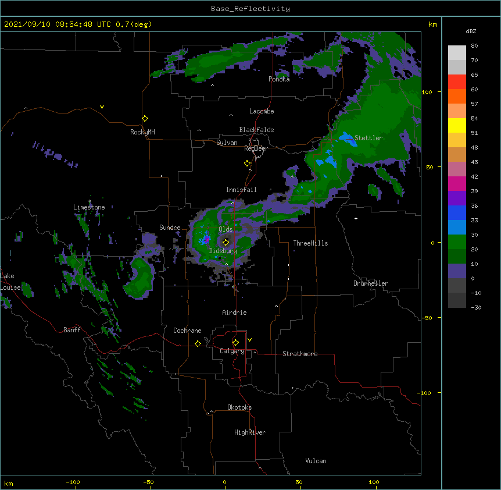The image size is (501, 490).
Task: Select the bright green 20-30 dBZ legend color
Action: click(x=457, y=242)
